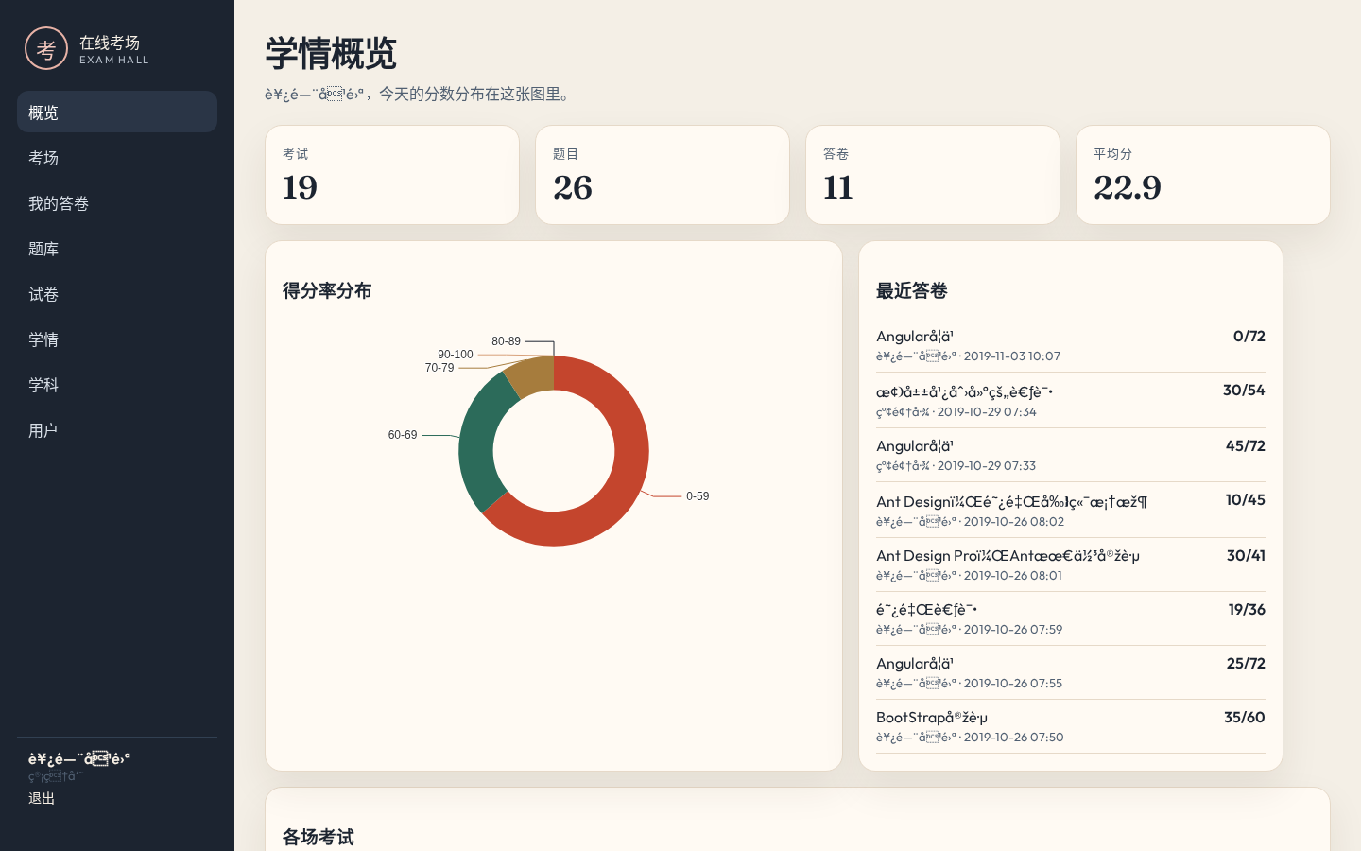Click the 60-69 chart label
The image size is (1361, 851).
403,435
